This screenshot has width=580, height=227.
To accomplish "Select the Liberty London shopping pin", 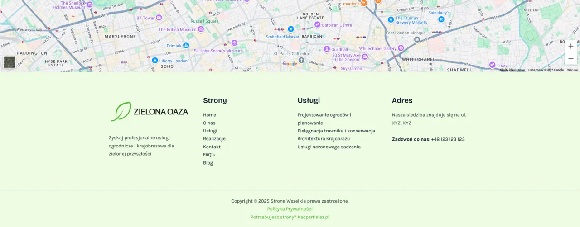I will click(x=155, y=60).
